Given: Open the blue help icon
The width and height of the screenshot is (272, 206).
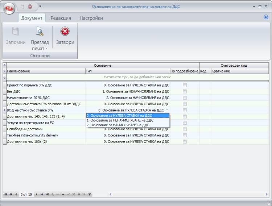Looking at the screenshot, I should [x=266, y=17].
